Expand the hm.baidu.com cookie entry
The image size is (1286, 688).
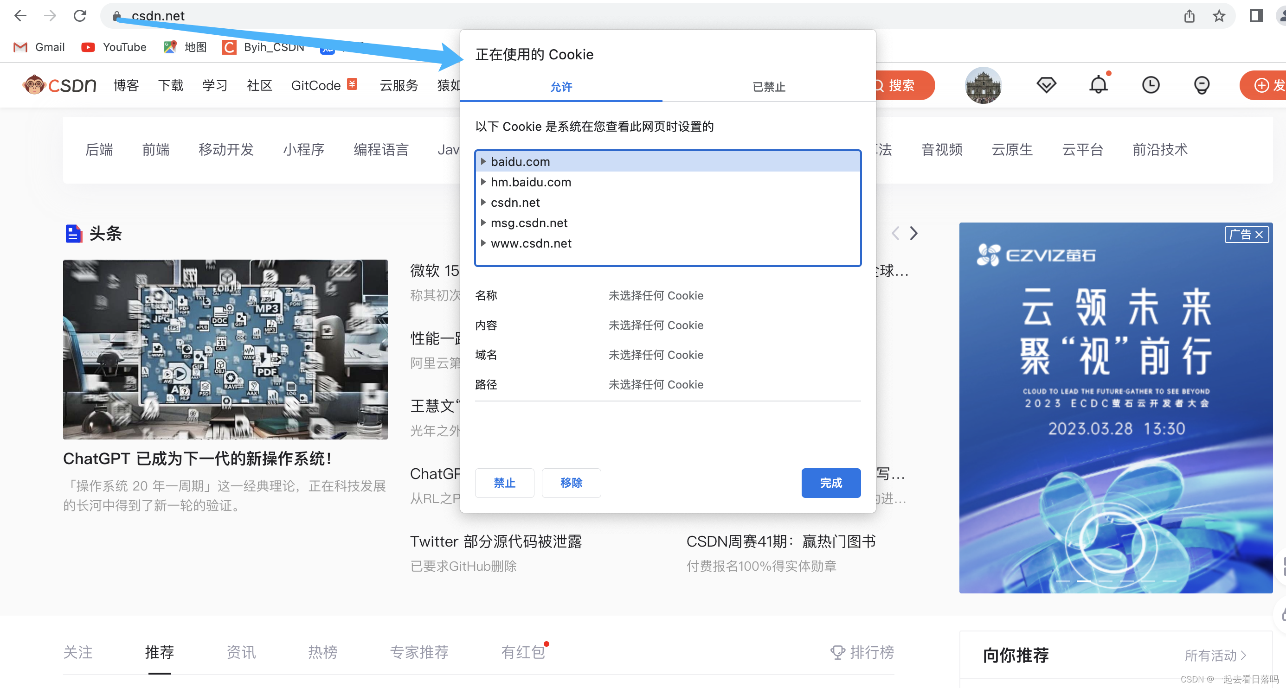483,182
